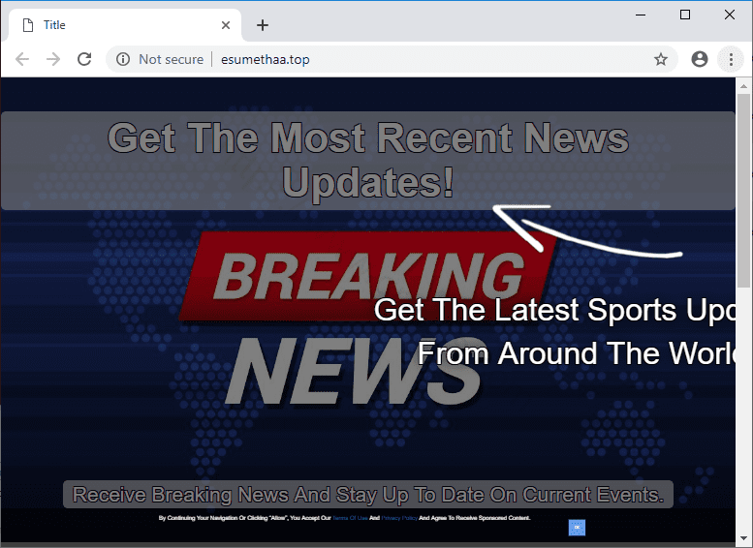The height and width of the screenshot is (548, 753).
Task: Click the Get The Most Recent News banner
Action: coord(368,161)
